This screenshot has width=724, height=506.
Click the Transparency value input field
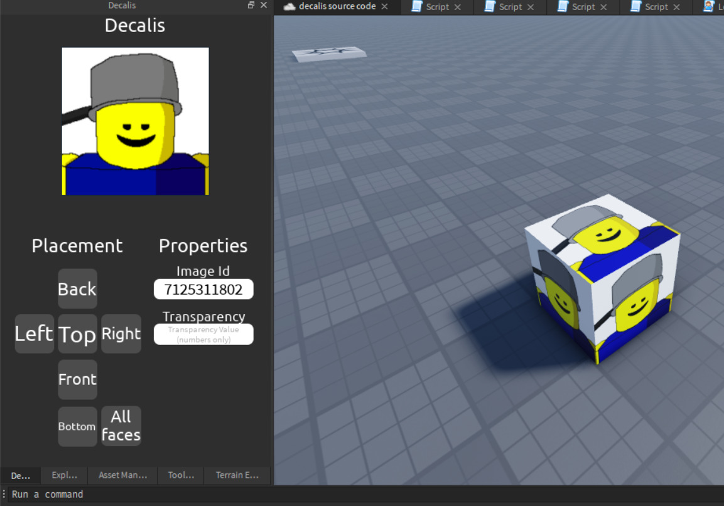click(x=203, y=334)
